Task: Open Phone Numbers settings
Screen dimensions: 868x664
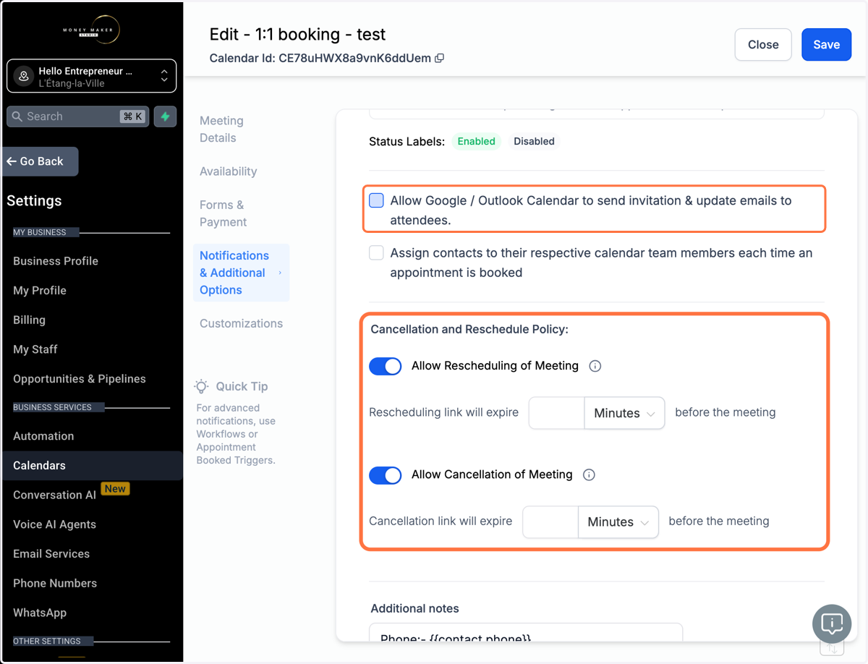Action: click(x=55, y=583)
